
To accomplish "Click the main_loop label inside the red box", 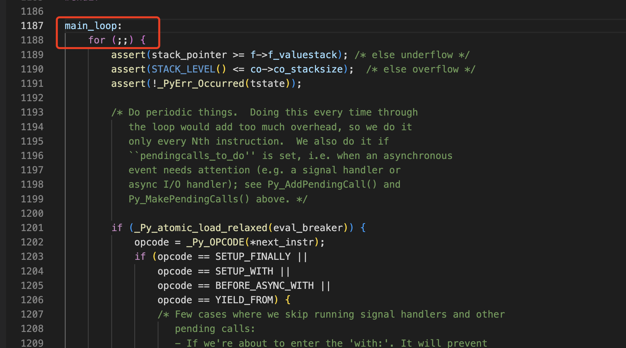I will point(93,25).
